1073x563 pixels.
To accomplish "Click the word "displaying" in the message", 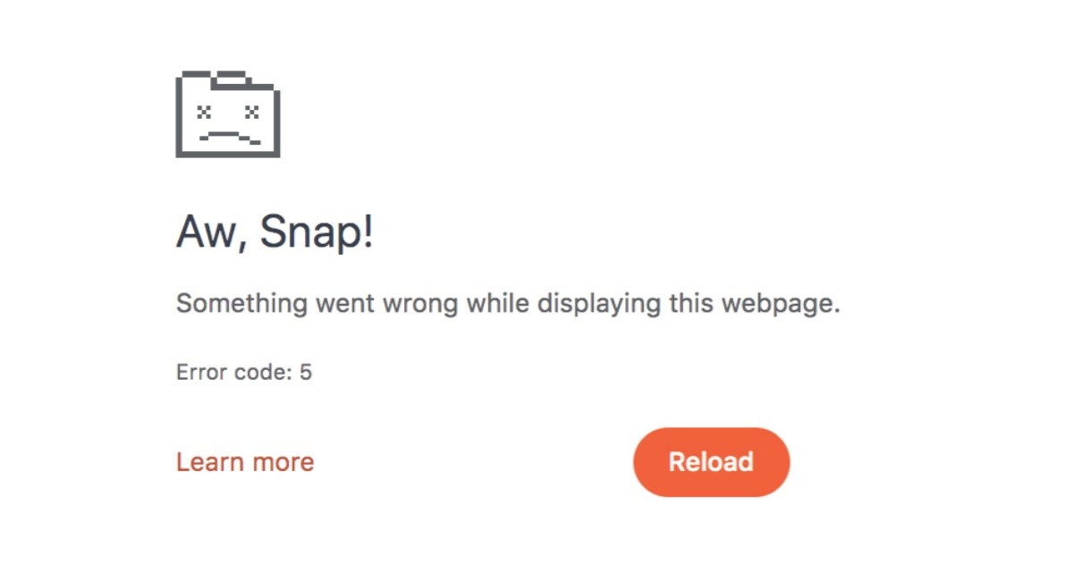I will click(598, 305).
